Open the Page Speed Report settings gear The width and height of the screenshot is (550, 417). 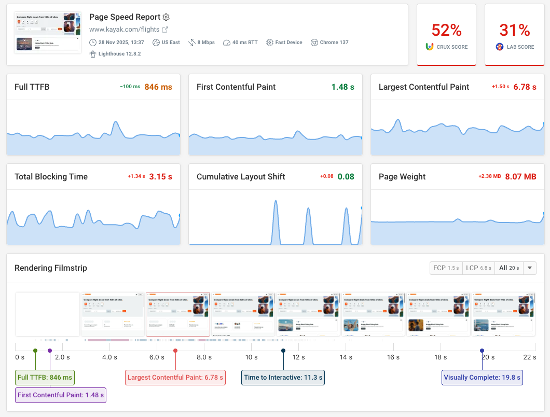click(166, 17)
